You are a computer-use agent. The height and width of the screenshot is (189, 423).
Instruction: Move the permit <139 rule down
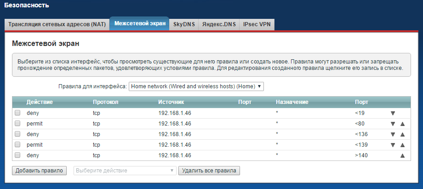tap(393, 145)
